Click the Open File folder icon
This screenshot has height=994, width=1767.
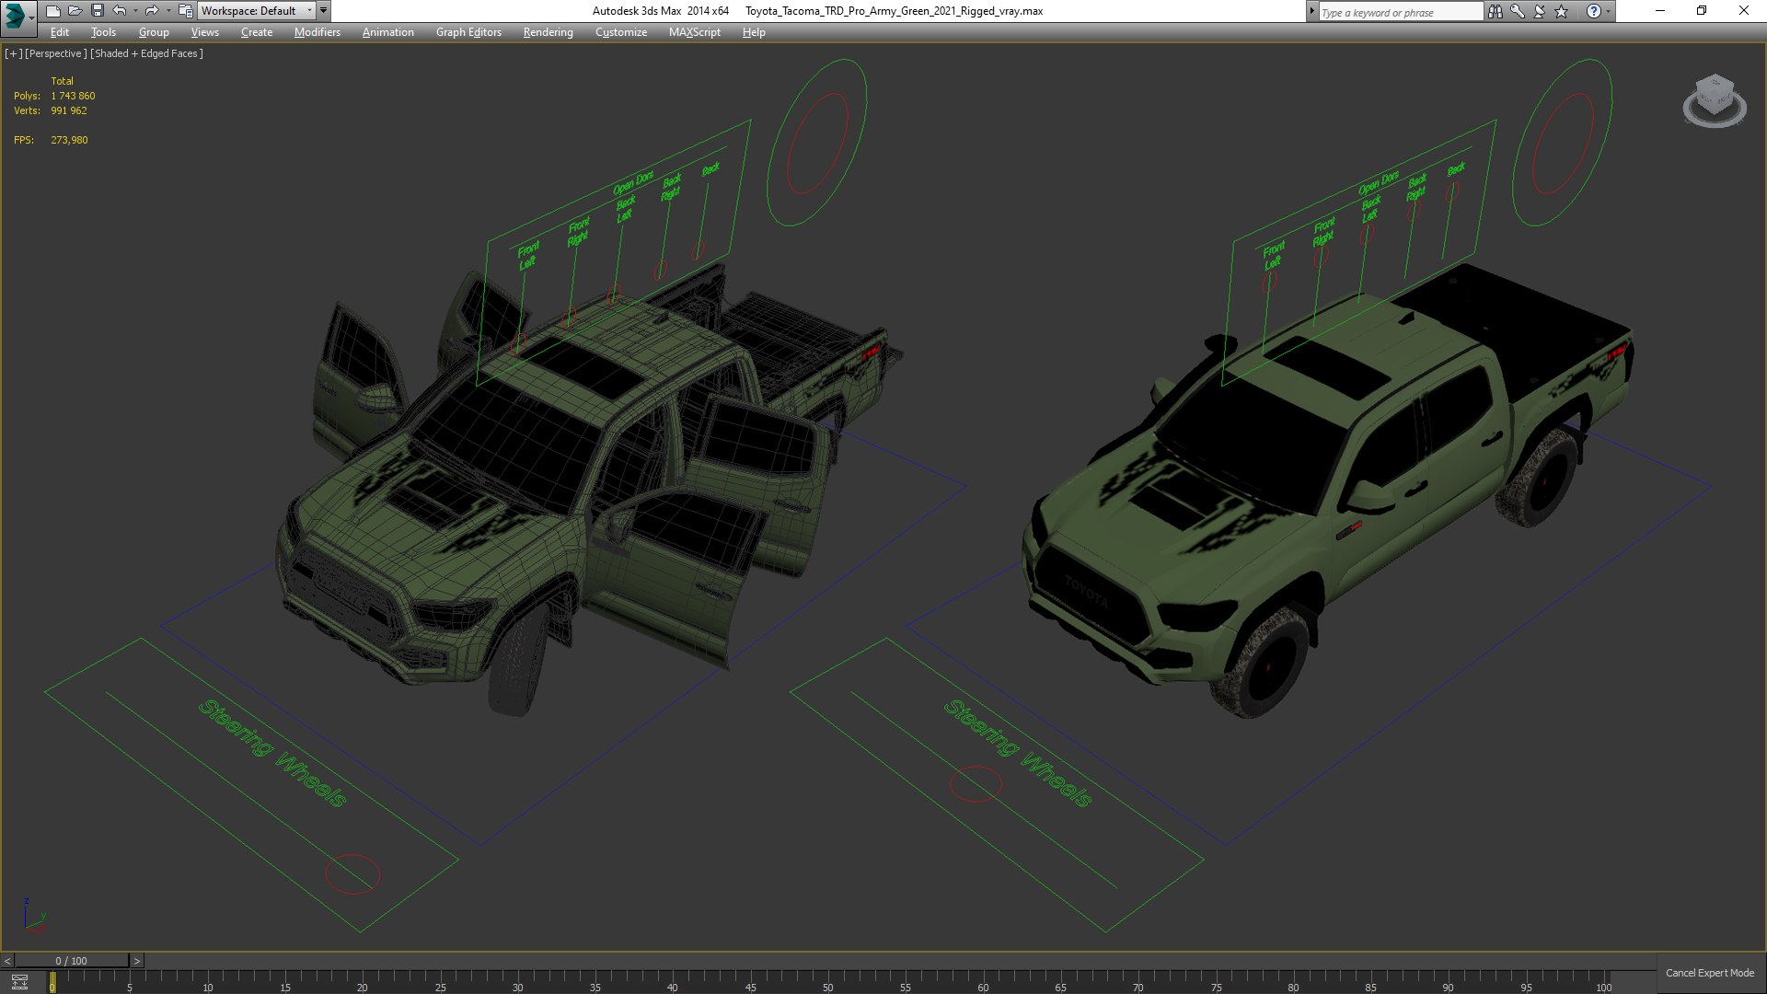(75, 11)
